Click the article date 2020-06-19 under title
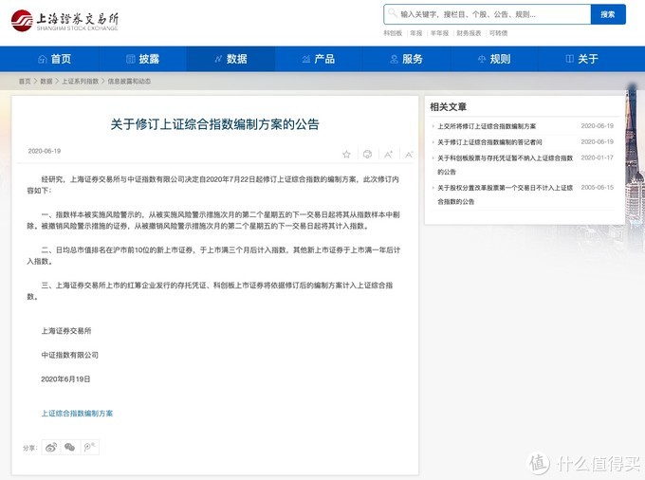 [45, 151]
